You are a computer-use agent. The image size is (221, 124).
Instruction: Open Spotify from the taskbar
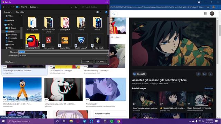[x=112, y=121]
